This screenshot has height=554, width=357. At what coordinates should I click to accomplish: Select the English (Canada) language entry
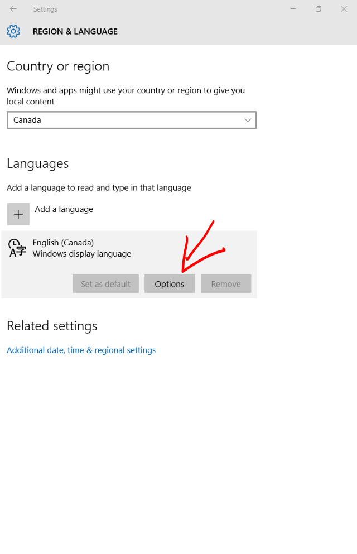point(129,264)
